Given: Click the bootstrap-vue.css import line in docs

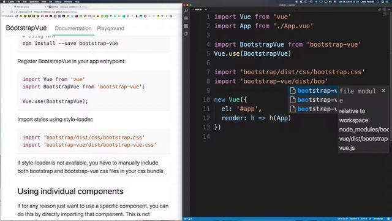Looking at the screenshot, I should pyautogui.click(x=89, y=145).
